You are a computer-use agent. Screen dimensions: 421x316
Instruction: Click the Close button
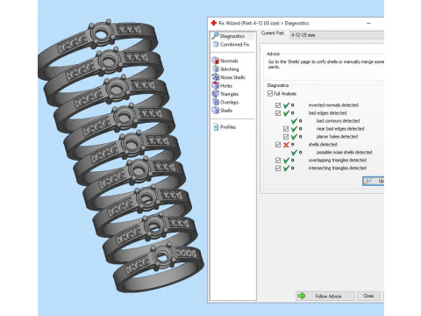[368, 296]
